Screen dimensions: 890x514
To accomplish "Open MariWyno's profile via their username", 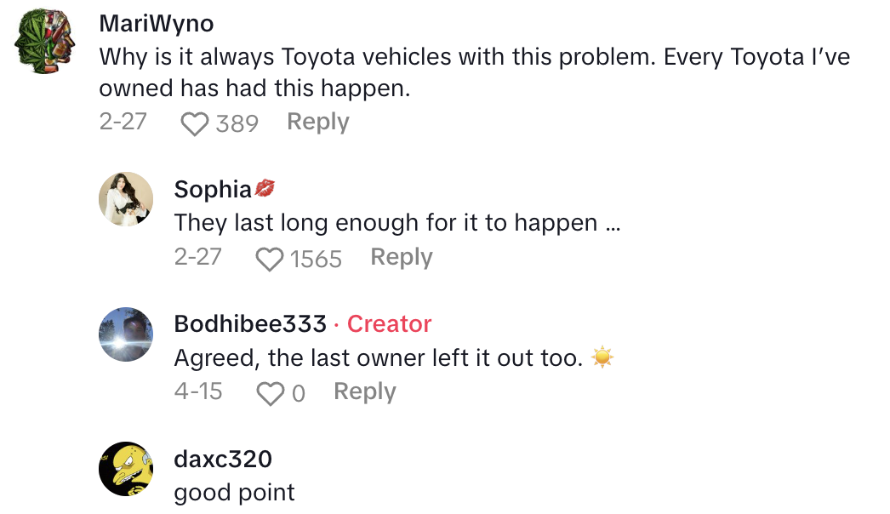I will 155,24.
